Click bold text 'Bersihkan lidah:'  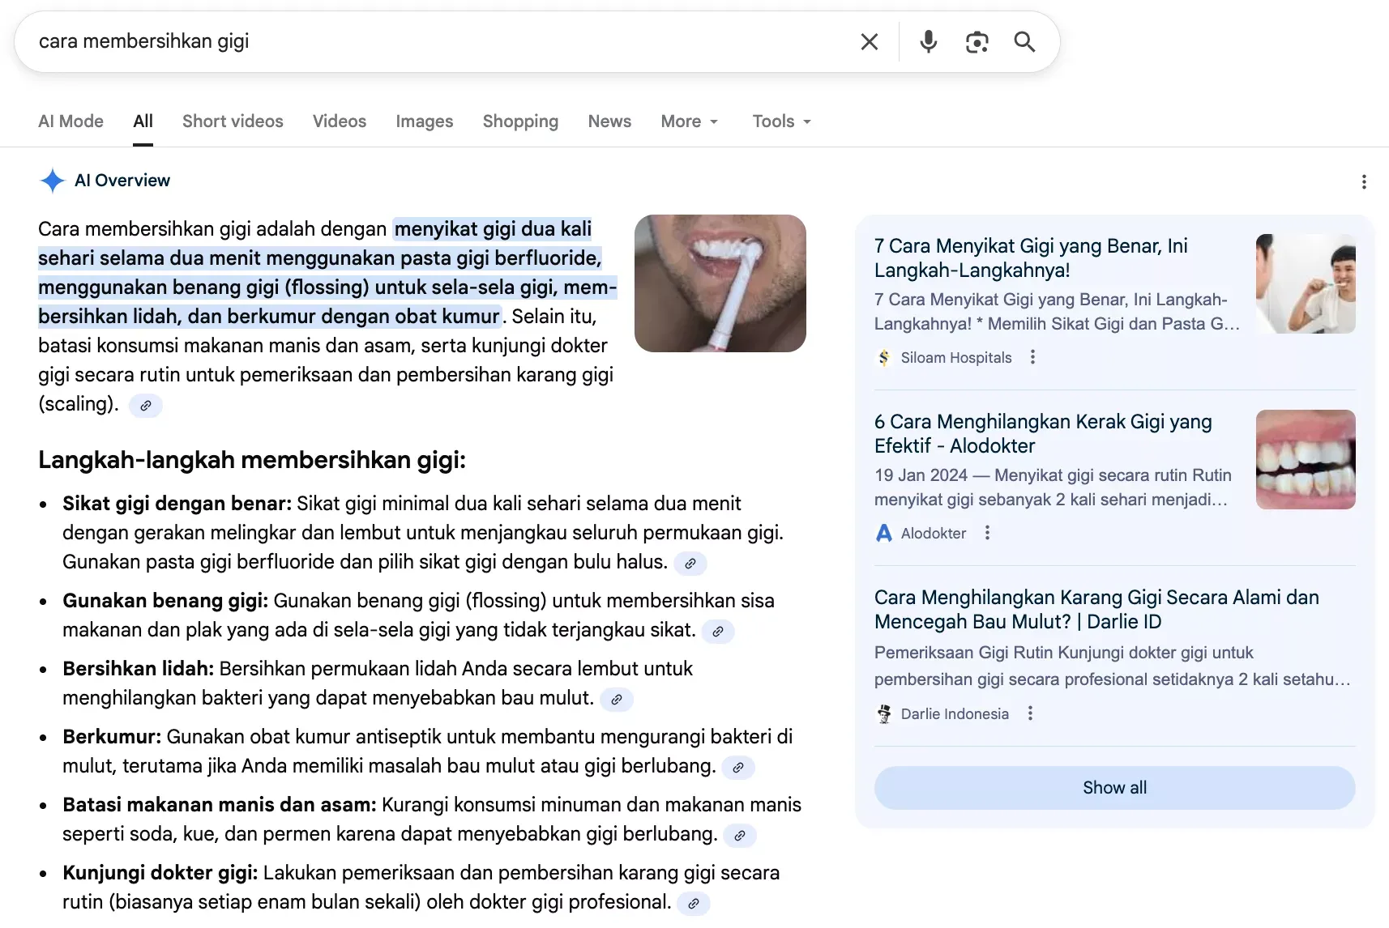[x=139, y=669]
